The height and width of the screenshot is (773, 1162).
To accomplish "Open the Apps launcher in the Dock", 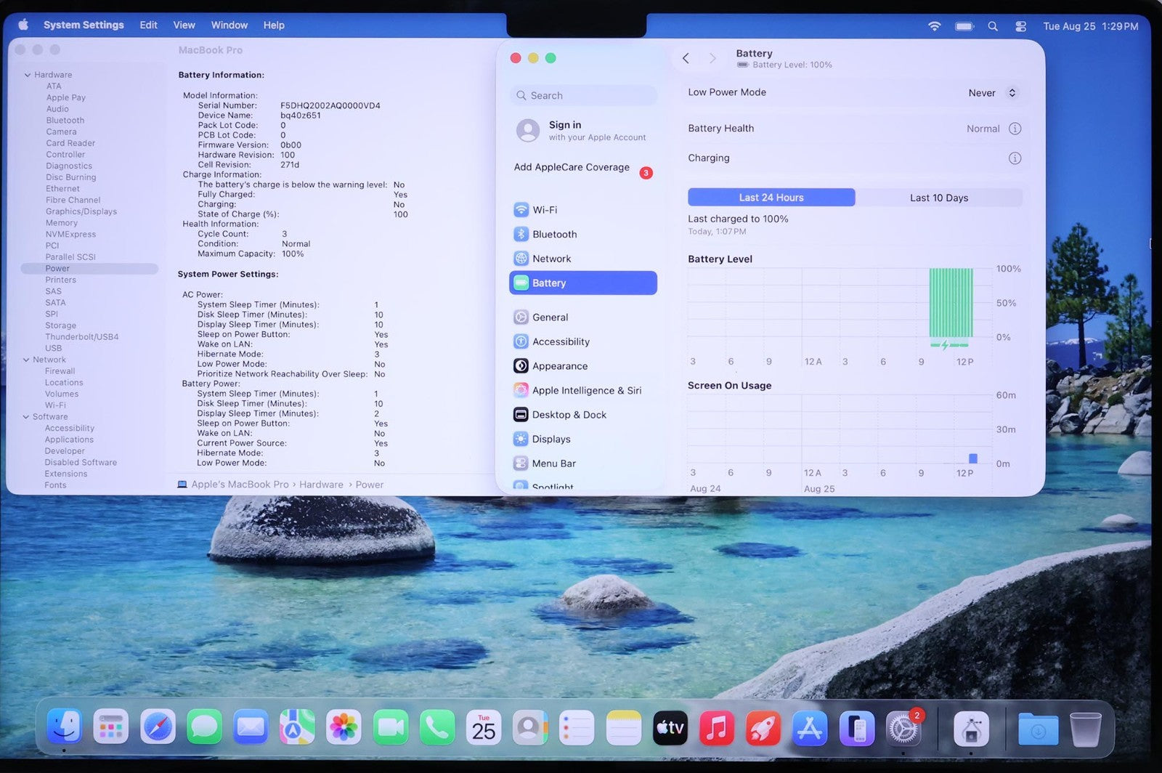I will (111, 727).
